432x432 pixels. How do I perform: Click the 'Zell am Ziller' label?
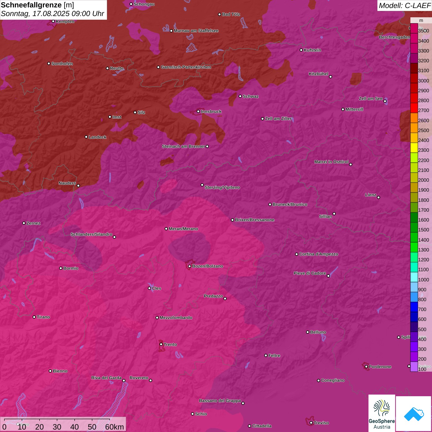[278, 118]
